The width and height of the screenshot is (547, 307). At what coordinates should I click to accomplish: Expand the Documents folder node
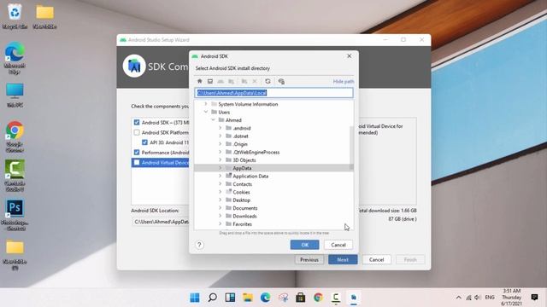click(x=221, y=208)
